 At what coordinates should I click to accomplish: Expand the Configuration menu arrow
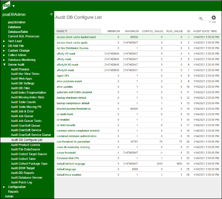[4, 187]
